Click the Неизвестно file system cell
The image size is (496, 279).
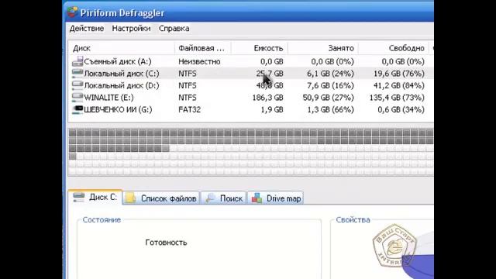tap(199, 61)
